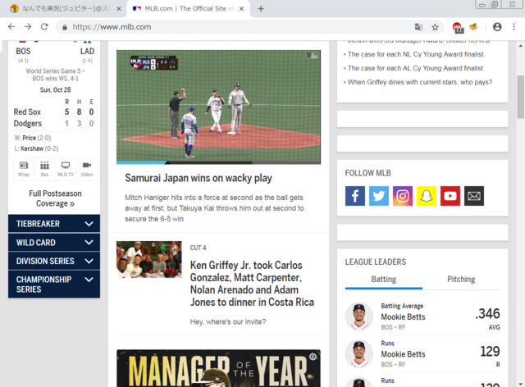Open 'The case for each AL Cy Young' link
525x387 pixels.
coord(415,68)
